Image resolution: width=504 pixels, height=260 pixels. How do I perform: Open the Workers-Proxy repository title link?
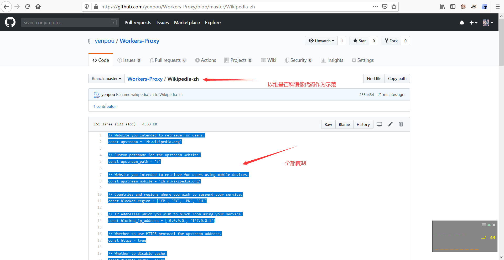139,41
